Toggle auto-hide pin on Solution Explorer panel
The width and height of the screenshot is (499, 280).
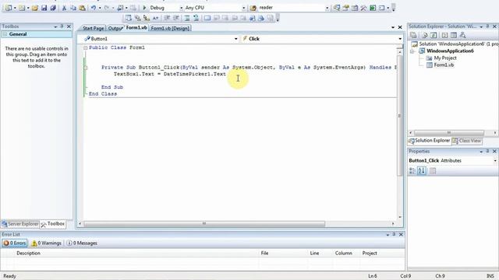[487, 26]
